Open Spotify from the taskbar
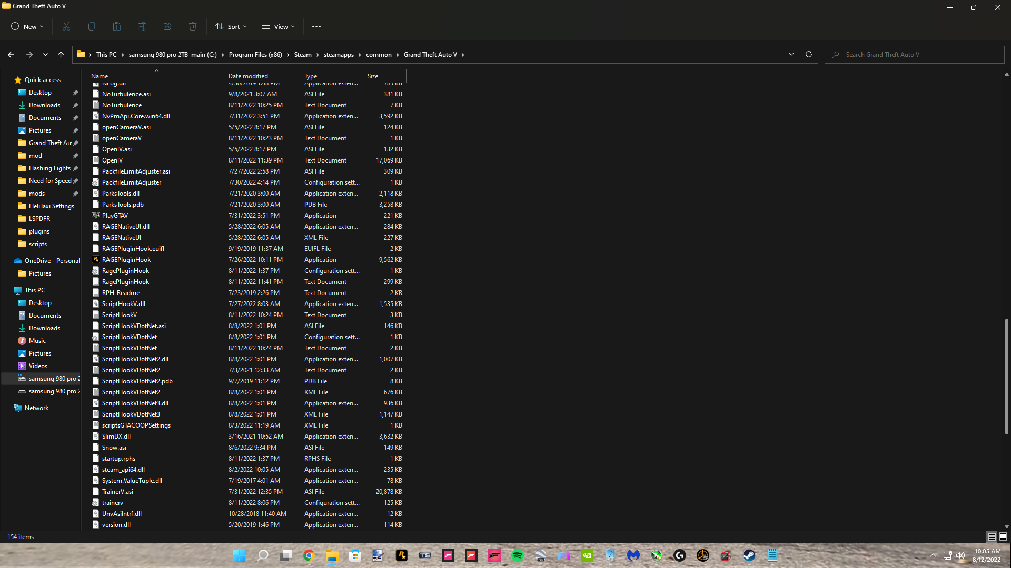 point(518,555)
